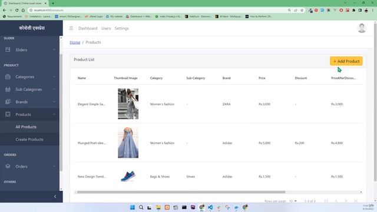Open rows per page dropdown
The image size is (377, 212).
click(x=293, y=201)
